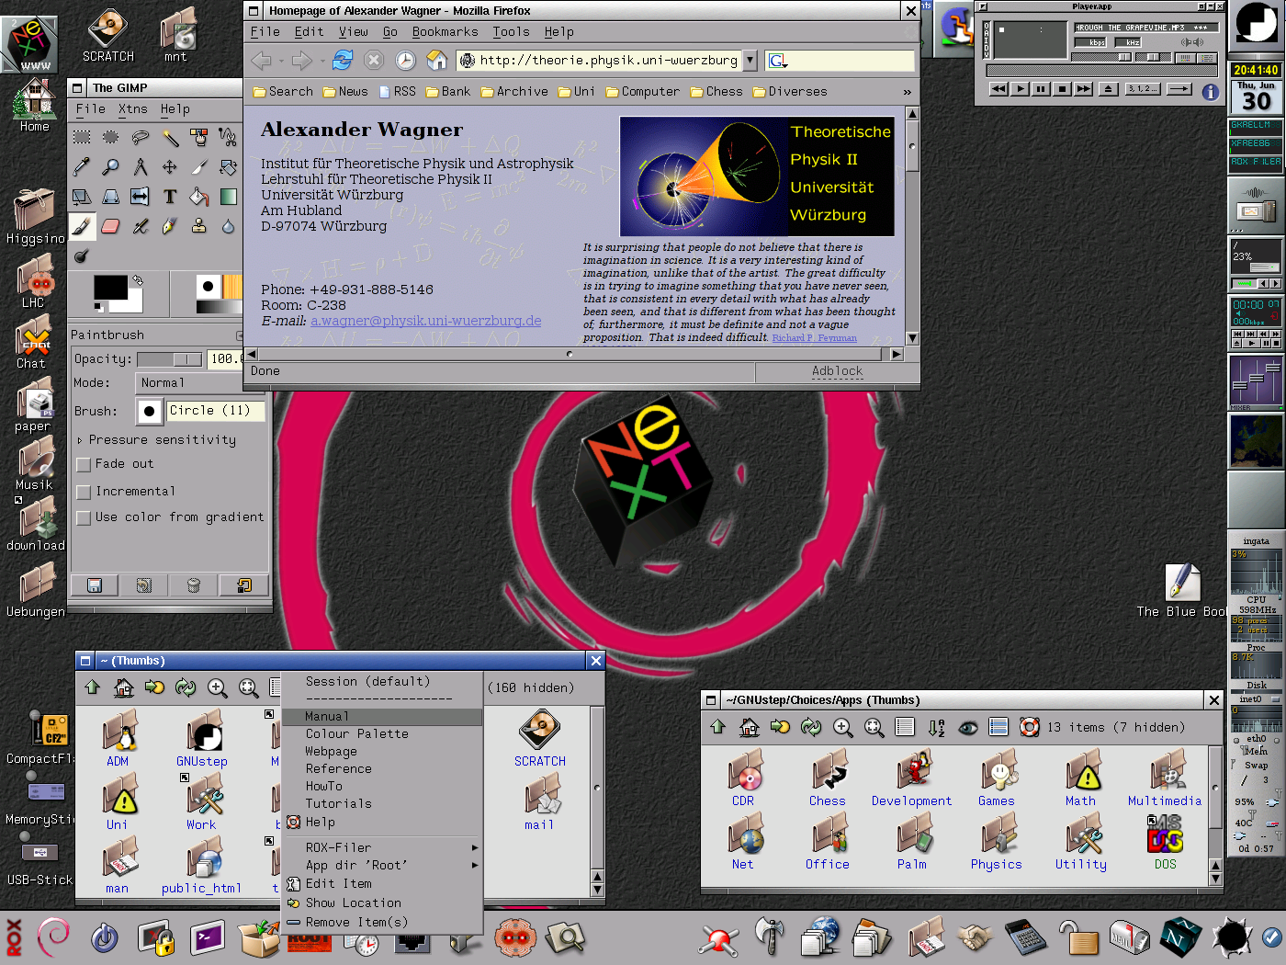
Task: Select the Fuzzy Select magic wand tool
Action: 170,138
